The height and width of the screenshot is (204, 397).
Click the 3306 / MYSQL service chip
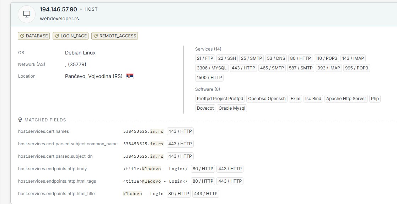(212, 68)
